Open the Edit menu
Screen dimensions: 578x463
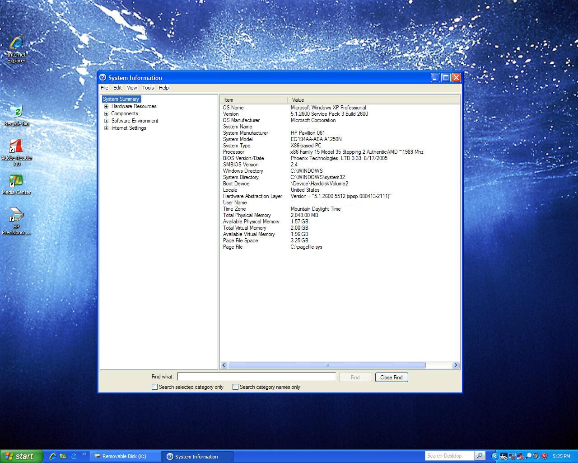(x=117, y=88)
